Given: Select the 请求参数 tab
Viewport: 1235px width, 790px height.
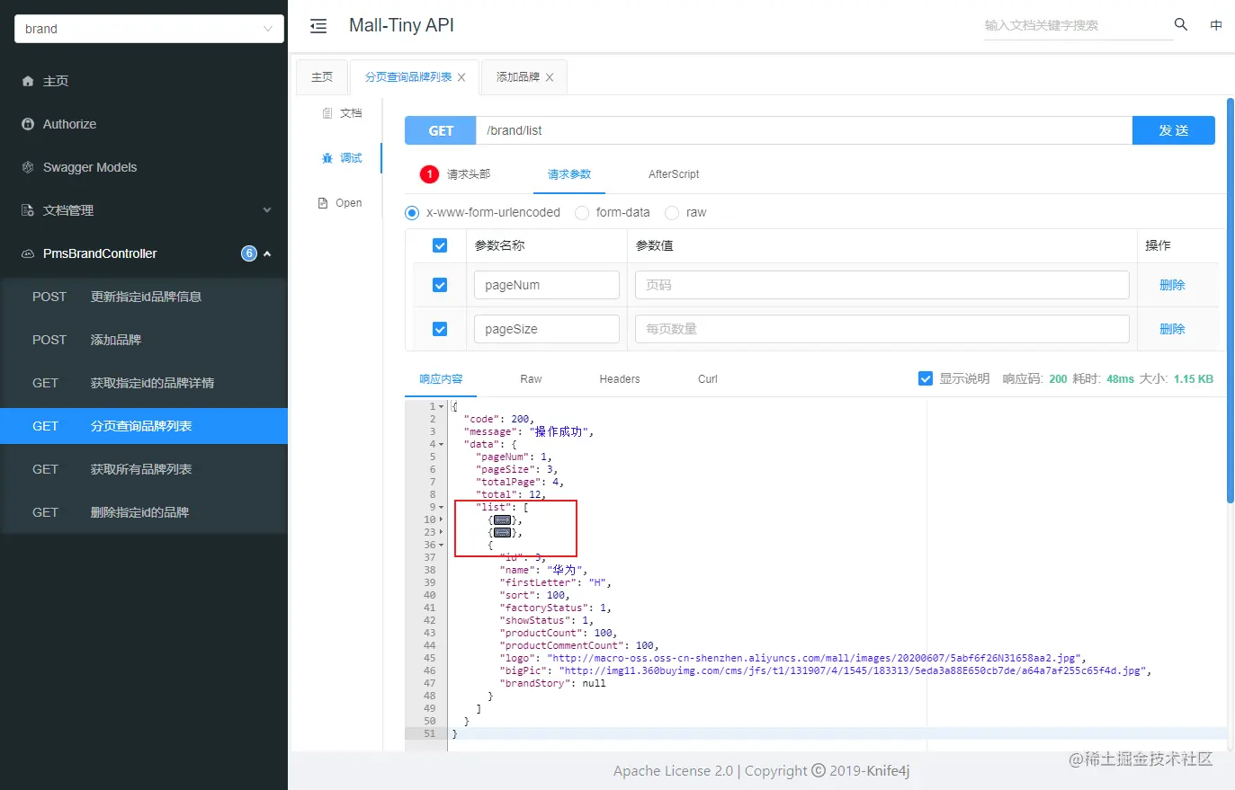Looking at the screenshot, I should [x=569, y=174].
